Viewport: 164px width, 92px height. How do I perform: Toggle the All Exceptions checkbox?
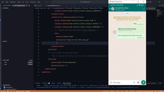4,87
